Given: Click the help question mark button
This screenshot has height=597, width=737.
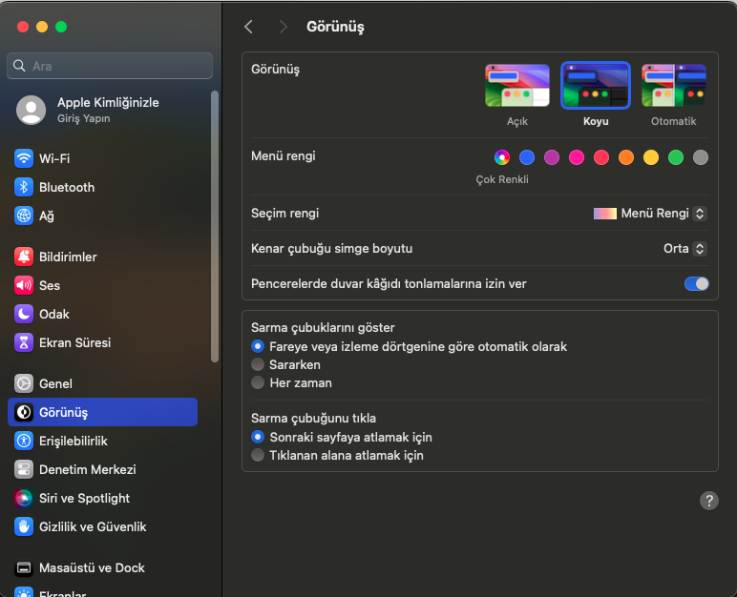Looking at the screenshot, I should pyautogui.click(x=708, y=501).
